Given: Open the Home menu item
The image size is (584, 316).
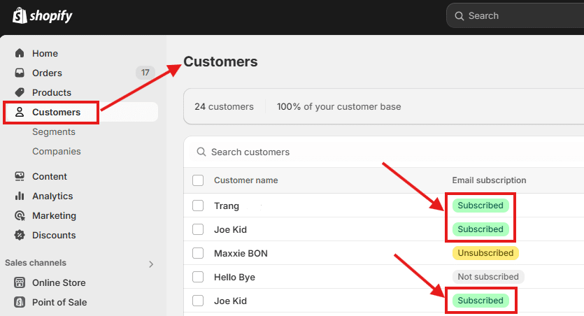Looking at the screenshot, I should coord(45,53).
